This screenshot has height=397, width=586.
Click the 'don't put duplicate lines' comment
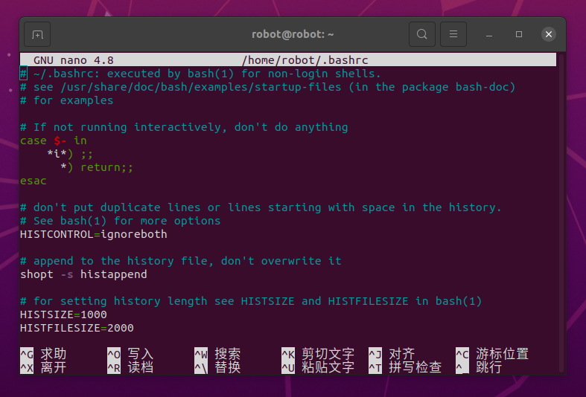pyautogui.click(x=261, y=207)
